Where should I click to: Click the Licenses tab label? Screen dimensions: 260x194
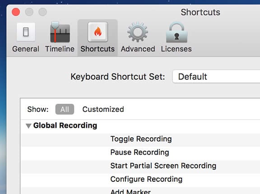176,49
